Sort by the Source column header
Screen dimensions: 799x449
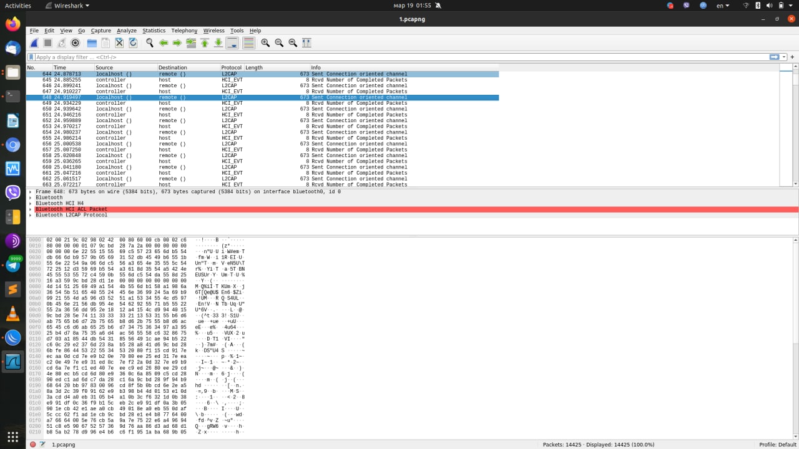pyautogui.click(x=125, y=67)
